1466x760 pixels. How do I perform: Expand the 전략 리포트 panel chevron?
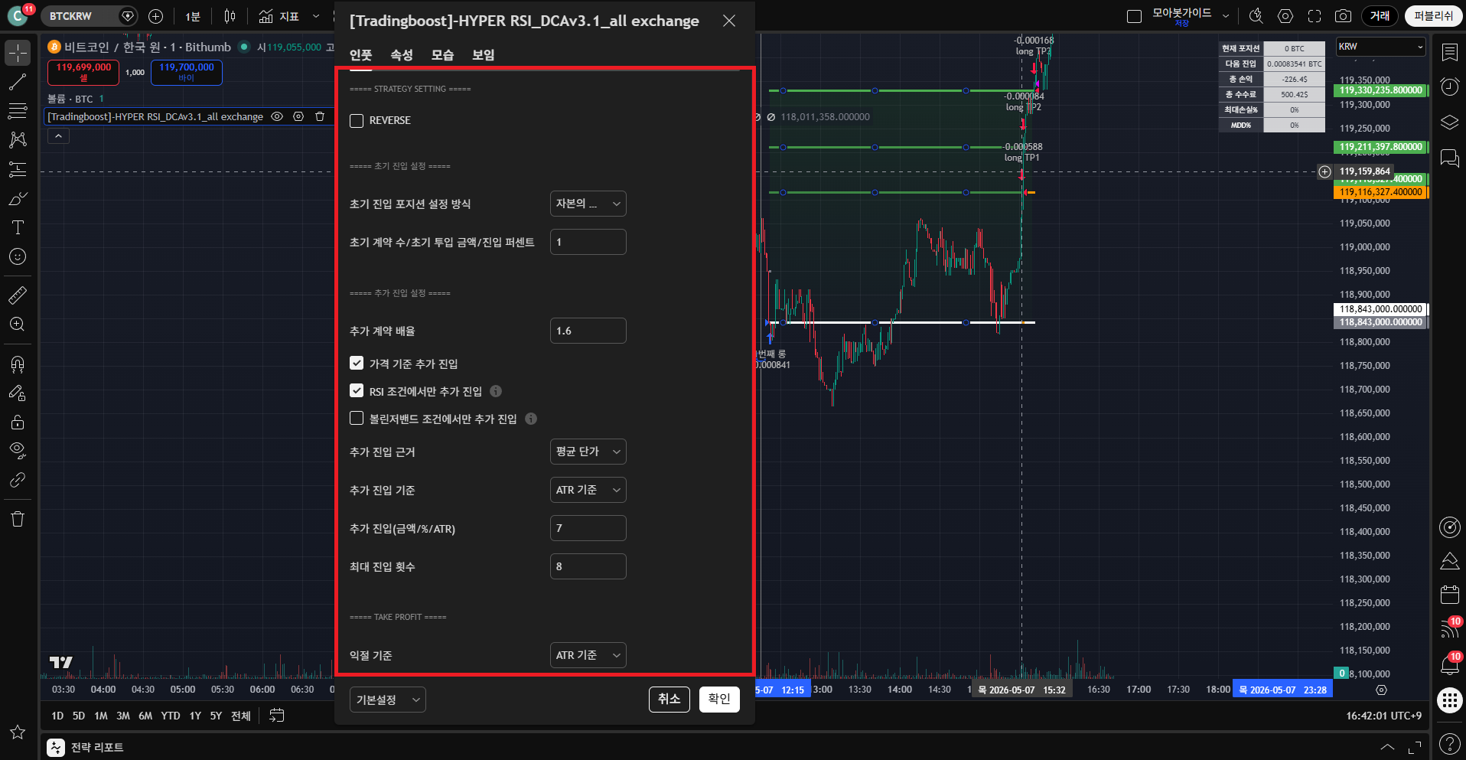pos(1387,747)
